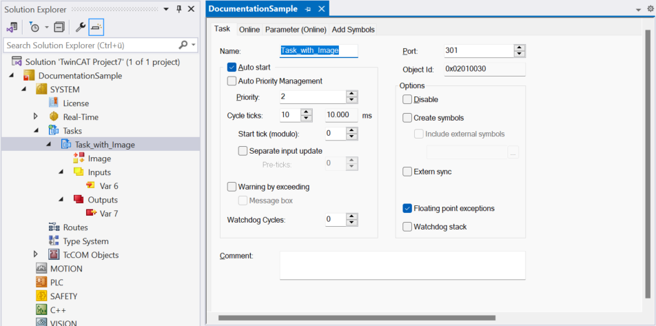Screen dimensions: 656x326
Task: Collapse the Outputs node
Action: (x=61, y=200)
